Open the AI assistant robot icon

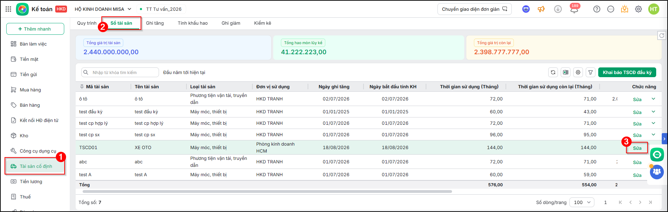(526, 9)
